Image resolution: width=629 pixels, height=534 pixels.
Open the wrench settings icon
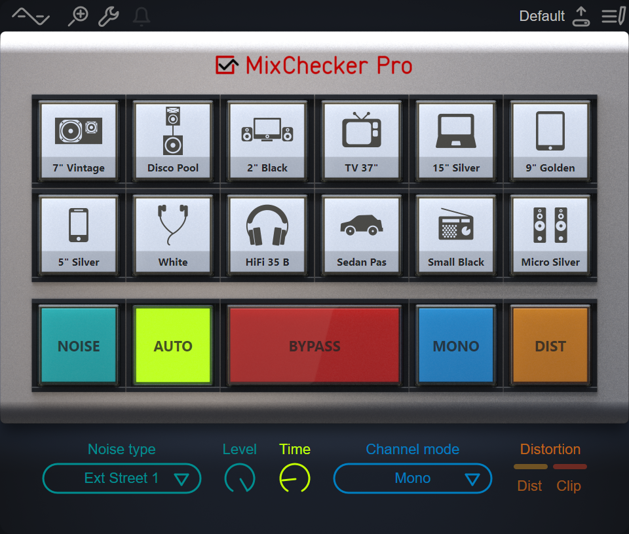coord(109,16)
